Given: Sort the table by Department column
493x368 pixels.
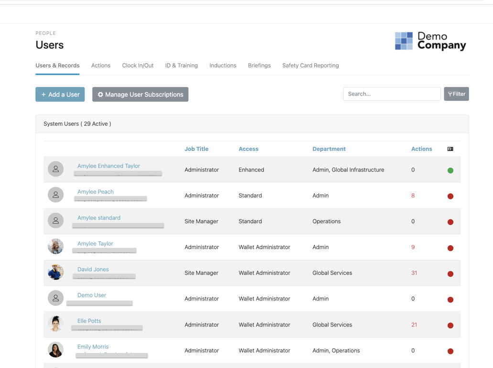Looking at the screenshot, I should click(329, 149).
